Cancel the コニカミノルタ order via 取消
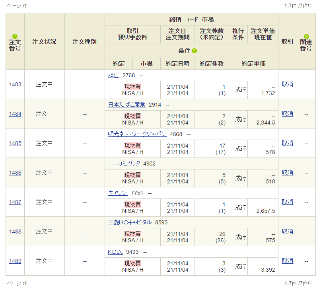This screenshot has width=319, height=288. click(287, 173)
